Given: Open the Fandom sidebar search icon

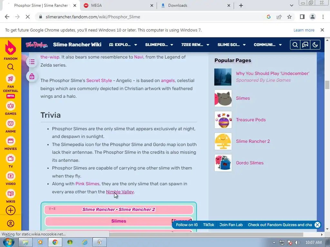Looking at the screenshot, I should [x=11, y=67].
